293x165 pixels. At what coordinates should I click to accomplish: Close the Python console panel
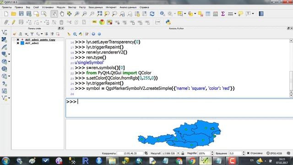click(x=292, y=28)
